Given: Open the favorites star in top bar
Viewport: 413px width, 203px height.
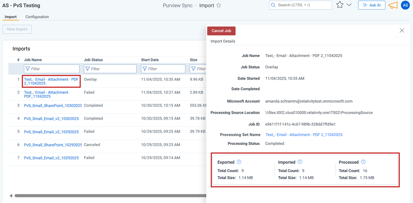Looking at the screenshot, I should pyautogui.click(x=340, y=5).
